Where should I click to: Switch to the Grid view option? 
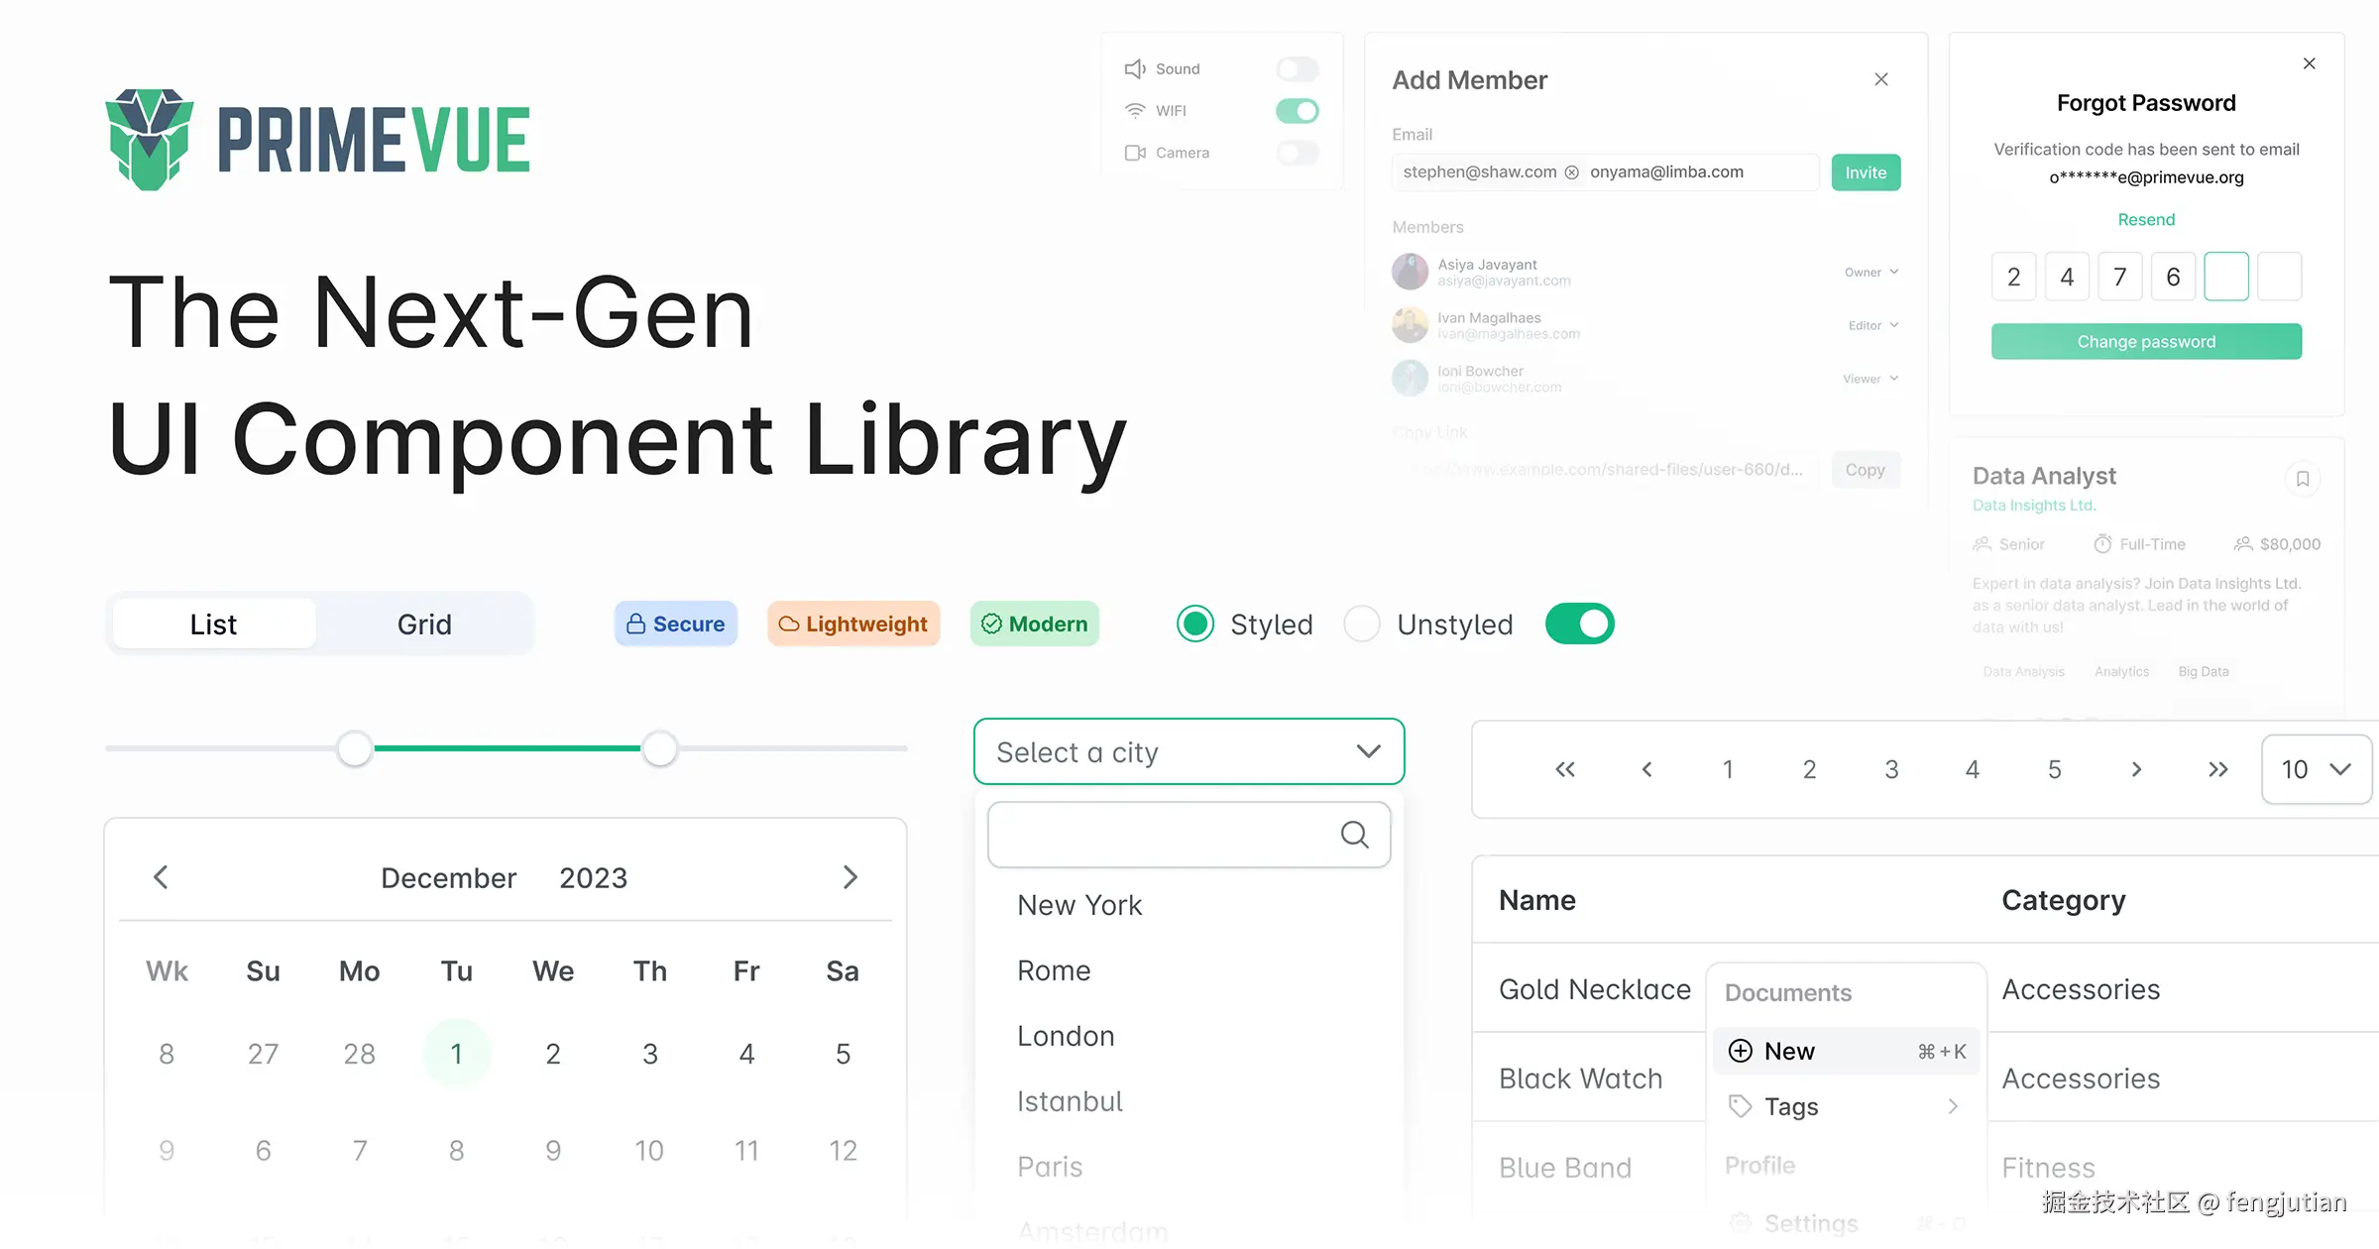coord(424,624)
